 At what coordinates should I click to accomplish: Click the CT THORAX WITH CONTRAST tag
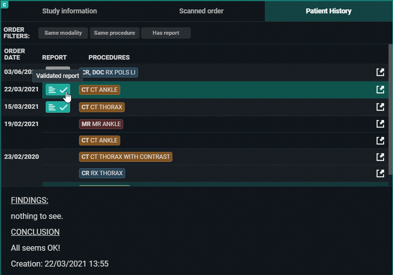[125, 157]
